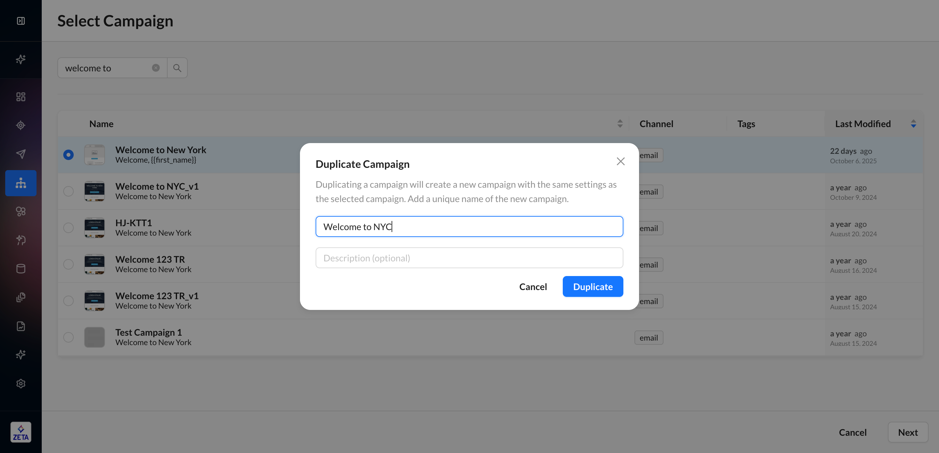Select the Test Campaign 1 radio button
Viewport: 939px width, 453px height.
pos(68,337)
